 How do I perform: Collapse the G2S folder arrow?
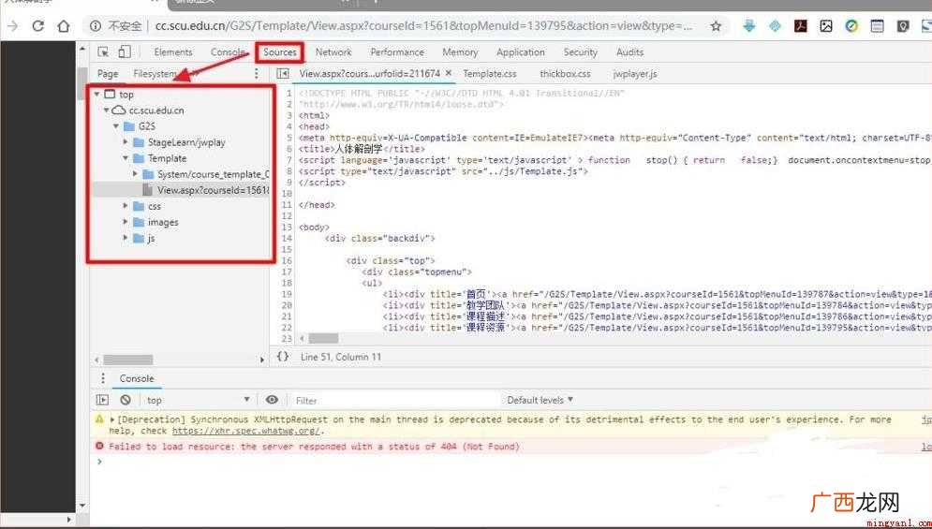[116, 126]
